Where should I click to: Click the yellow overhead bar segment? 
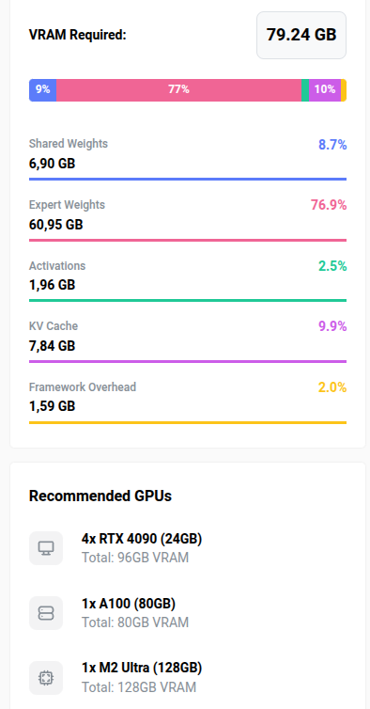point(344,90)
